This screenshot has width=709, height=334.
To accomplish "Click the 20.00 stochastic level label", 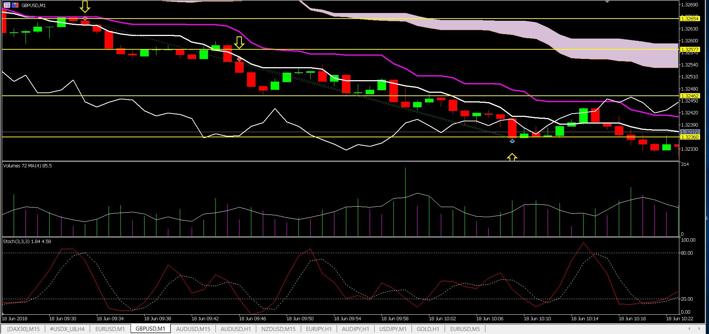I will click(687, 299).
